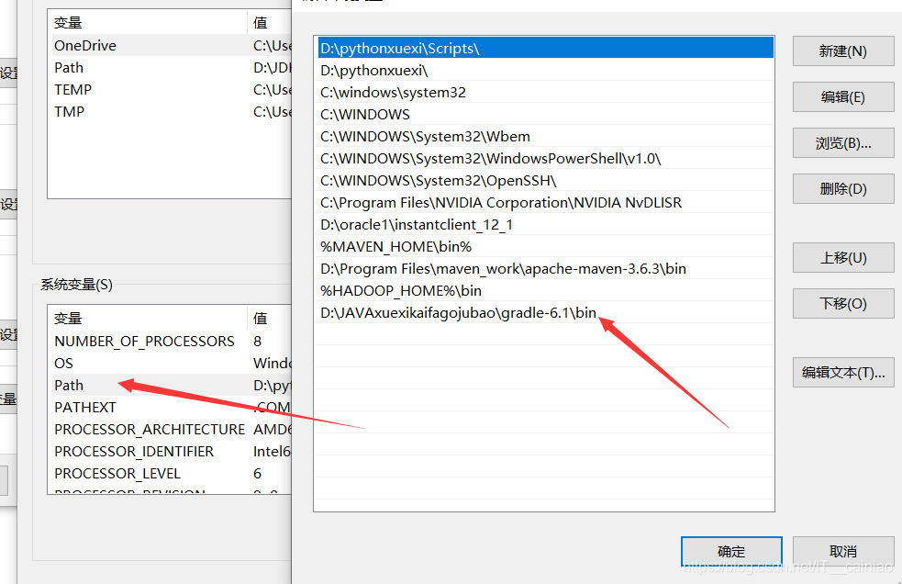Select TMP in user variables list
Screen dimensions: 902x584
[x=171, y=112]
